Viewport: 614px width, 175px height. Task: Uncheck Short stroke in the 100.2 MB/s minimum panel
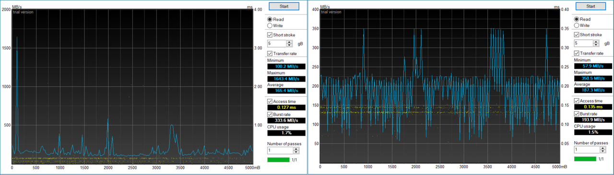(270, 35)
